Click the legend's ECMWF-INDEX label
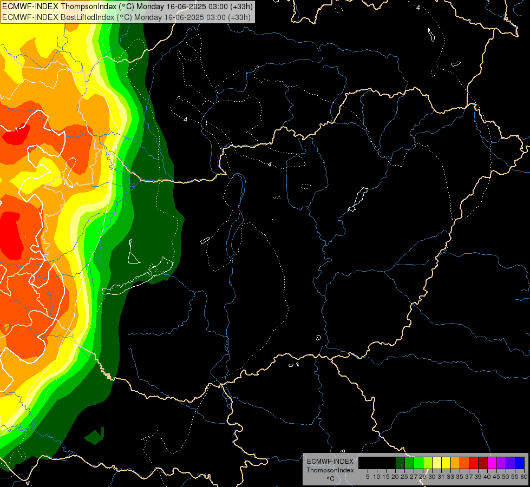This screenshot has width=530, height=487. point(330,462)
